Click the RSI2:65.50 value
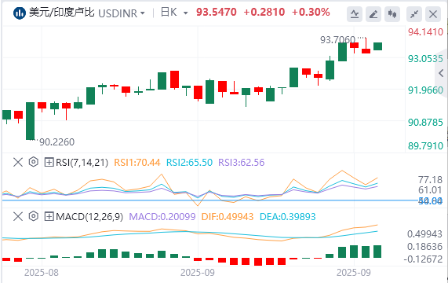 189,163
